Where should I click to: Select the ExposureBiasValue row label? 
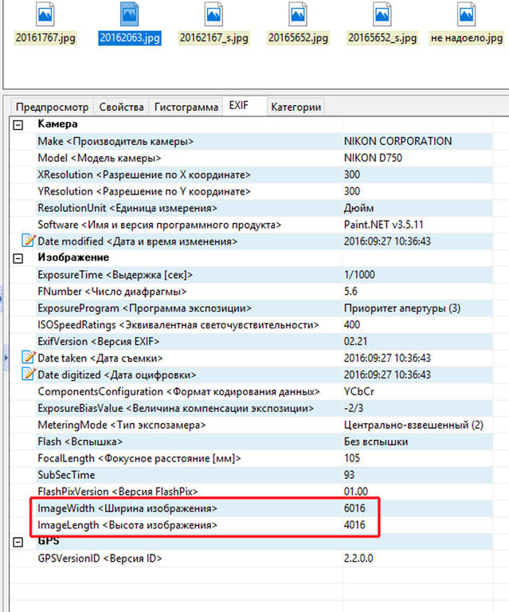tap(175, 408)
